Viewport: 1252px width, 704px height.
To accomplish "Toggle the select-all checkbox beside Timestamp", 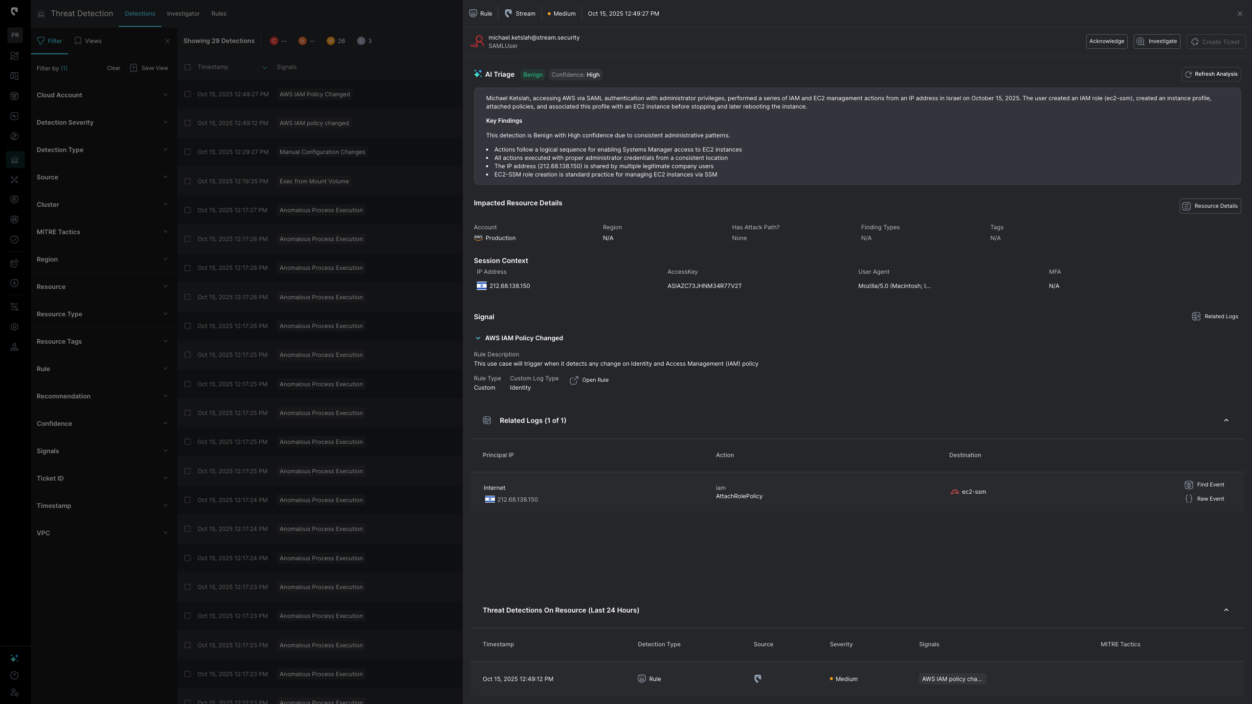I will pyautogui.click(x=187, y=67).
